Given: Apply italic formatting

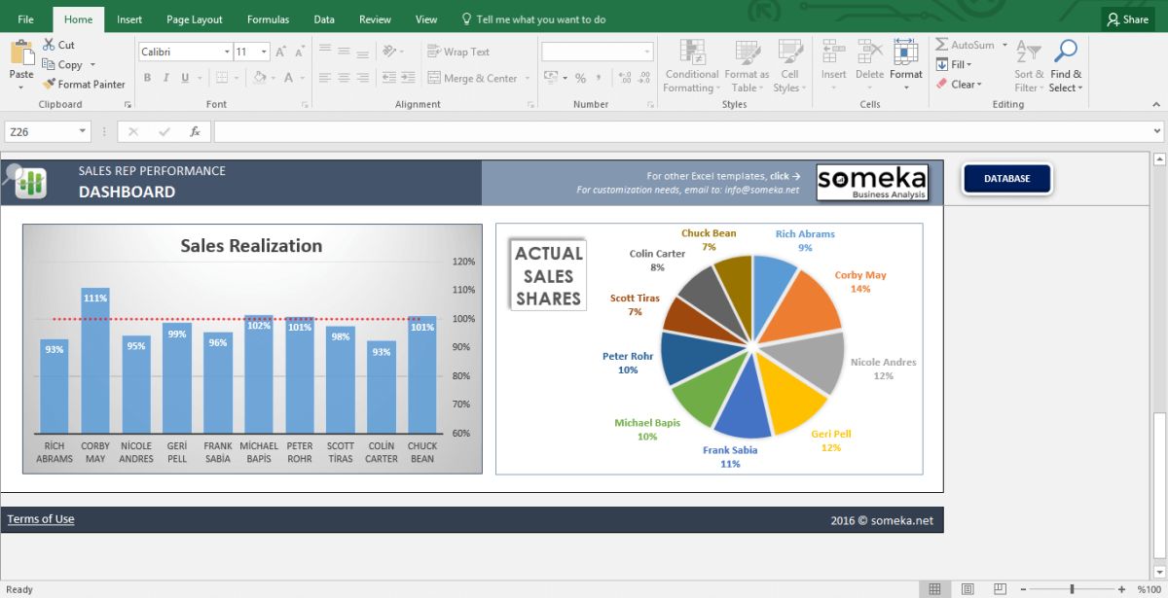Looking at the screenshot, I should pyautogui.click(x=165, y=77).
